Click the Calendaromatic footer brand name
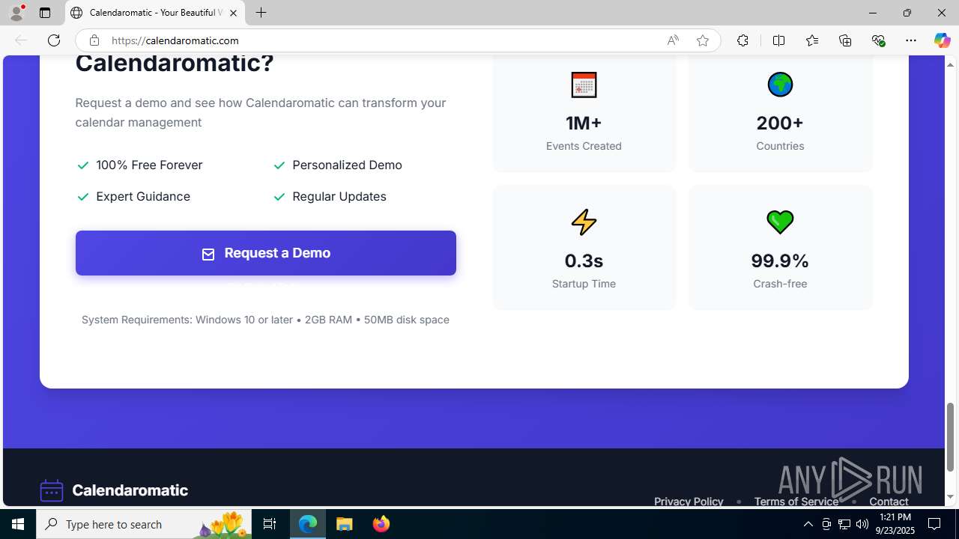 click(x=130, y=490)
